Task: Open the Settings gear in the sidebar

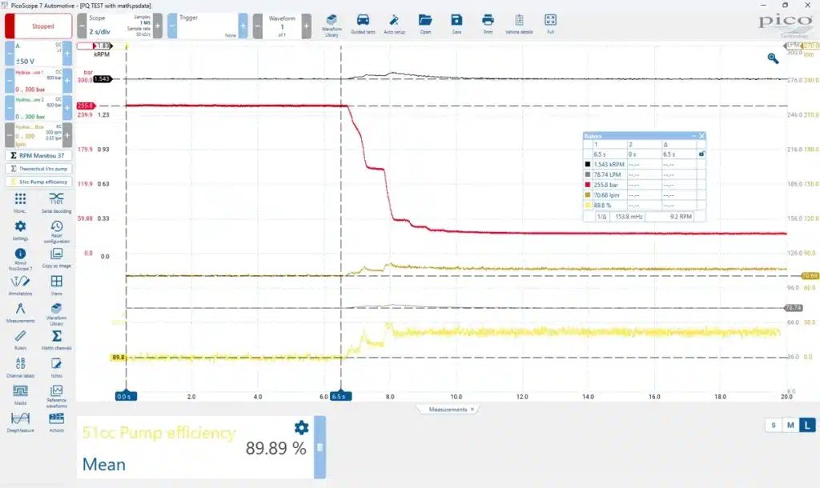Action: pos(20,230)
